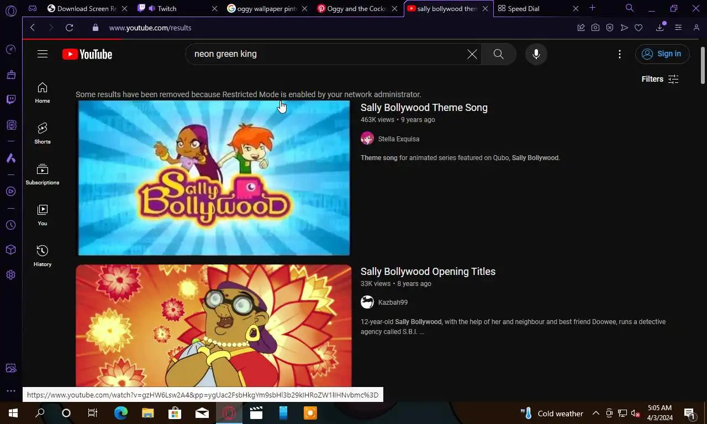This screenshot has width=707, height=424.
Task: Open sidebar three-dots setup menu
Action: 11,391
